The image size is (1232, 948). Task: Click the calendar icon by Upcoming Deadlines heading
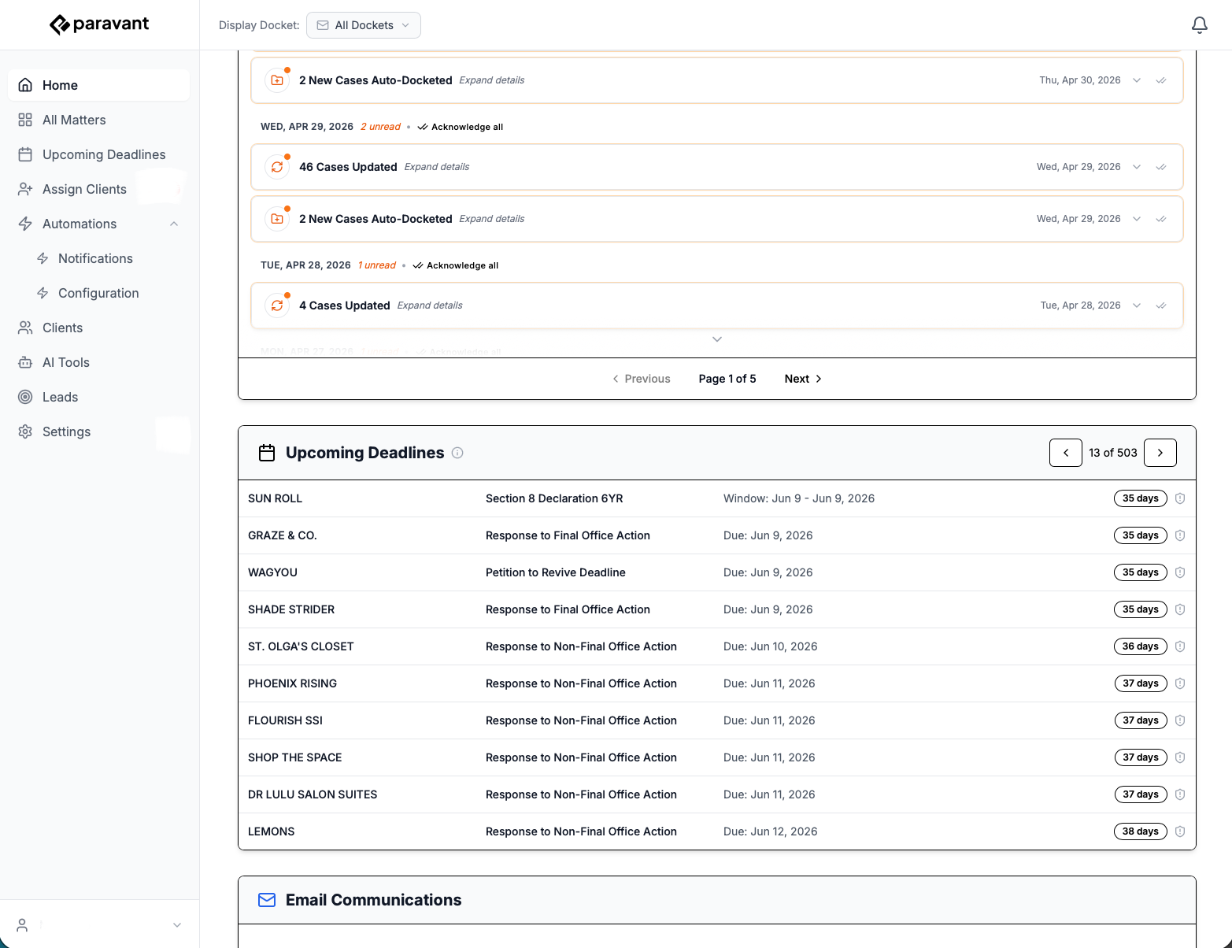click(x=267, y=453)
